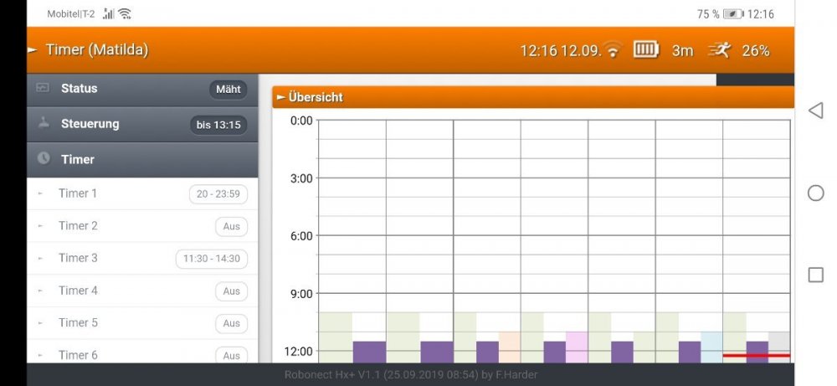837x386 pixels.
Task: Click the 'bis 13:15' badge
Action: tap(218, 125)
